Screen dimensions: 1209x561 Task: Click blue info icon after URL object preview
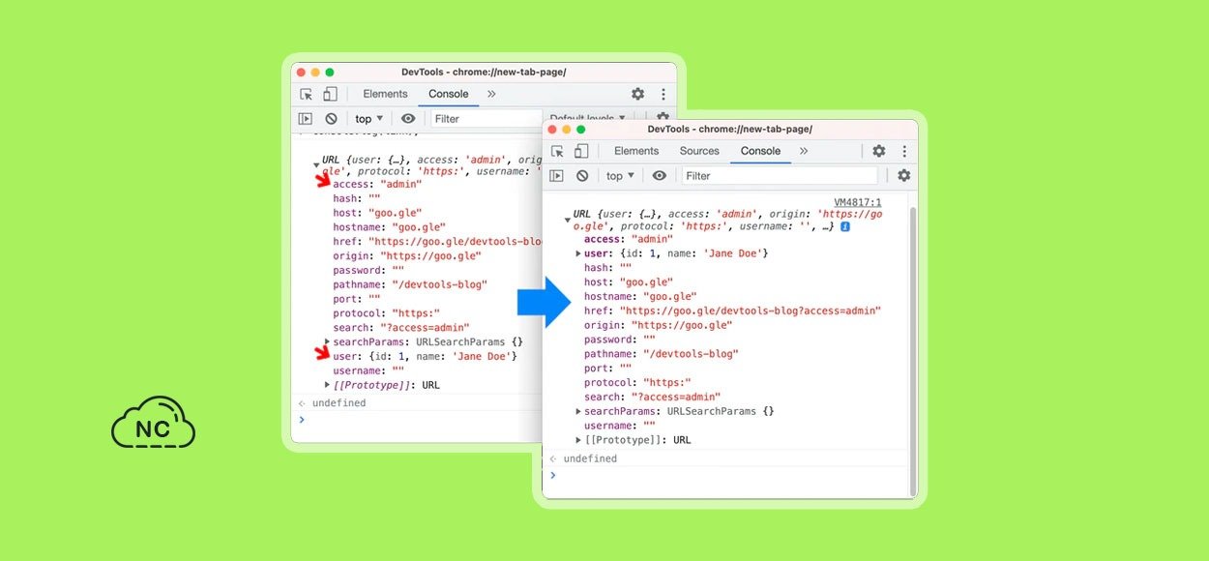coord(844,226)
